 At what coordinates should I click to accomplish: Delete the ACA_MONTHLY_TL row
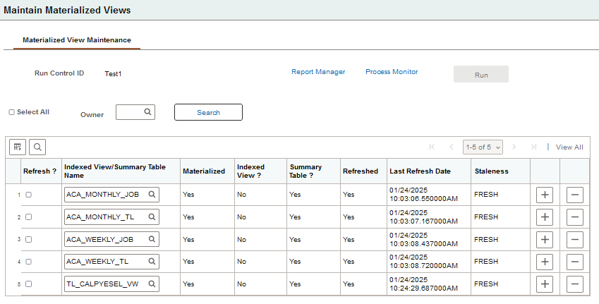coord(575,217)
